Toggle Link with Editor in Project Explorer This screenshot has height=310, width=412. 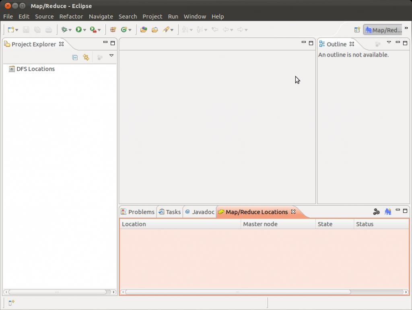point(86,57)
